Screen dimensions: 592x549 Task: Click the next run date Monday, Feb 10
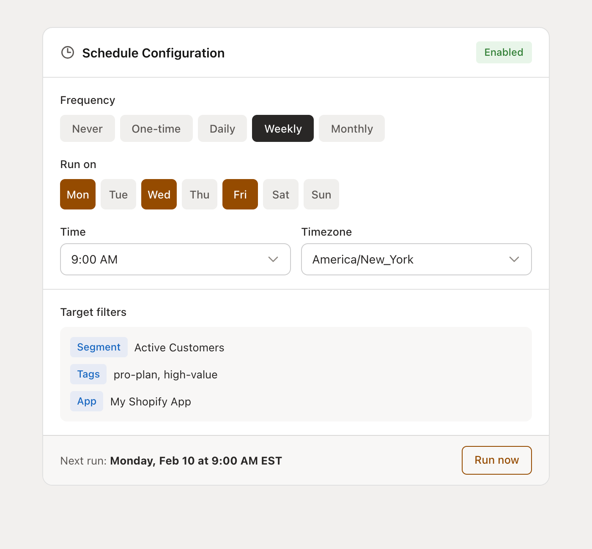196,460
